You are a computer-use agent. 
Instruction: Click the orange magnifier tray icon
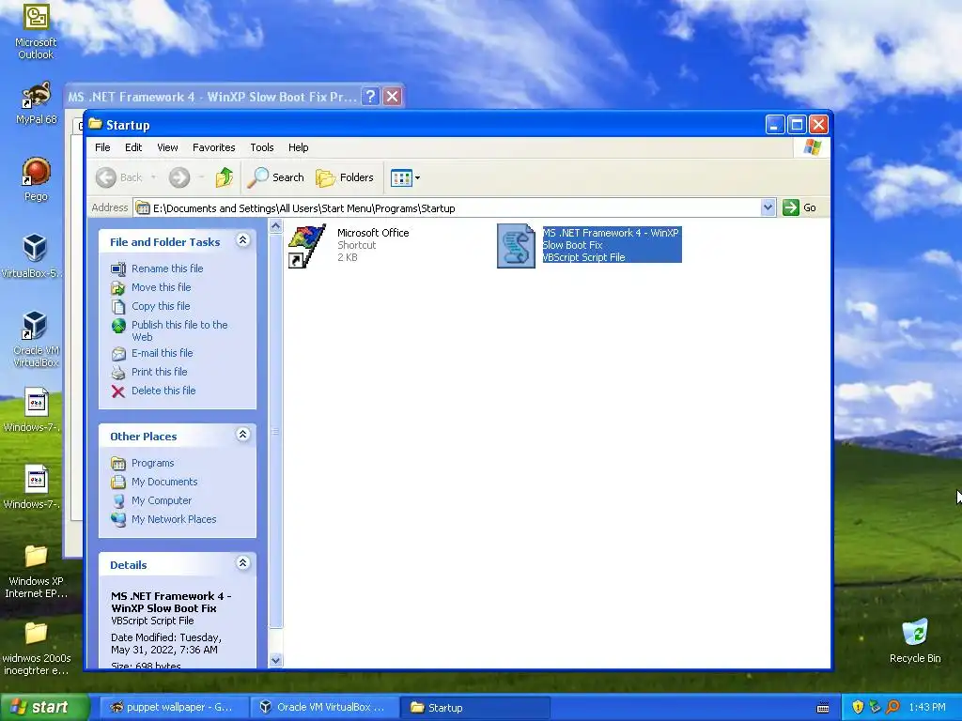[892, 707]
